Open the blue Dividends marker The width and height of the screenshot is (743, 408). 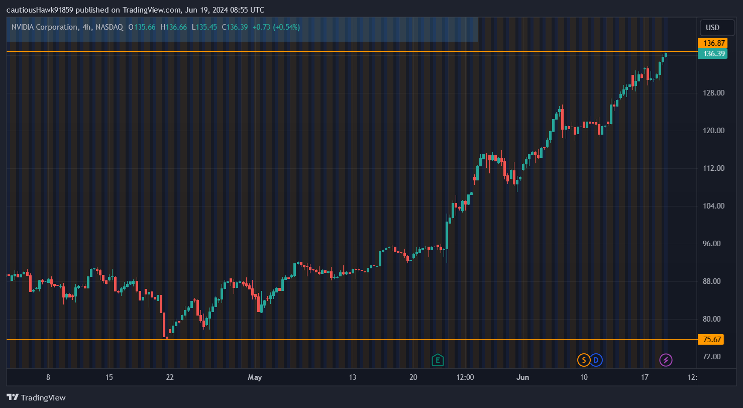[595, 360]
